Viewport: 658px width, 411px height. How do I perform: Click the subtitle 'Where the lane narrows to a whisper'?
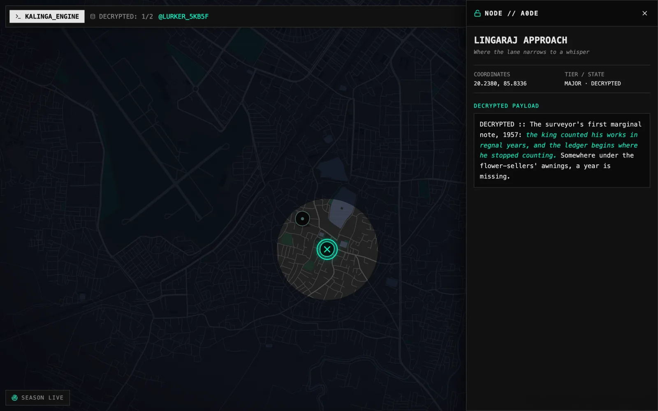coord(531,52)
